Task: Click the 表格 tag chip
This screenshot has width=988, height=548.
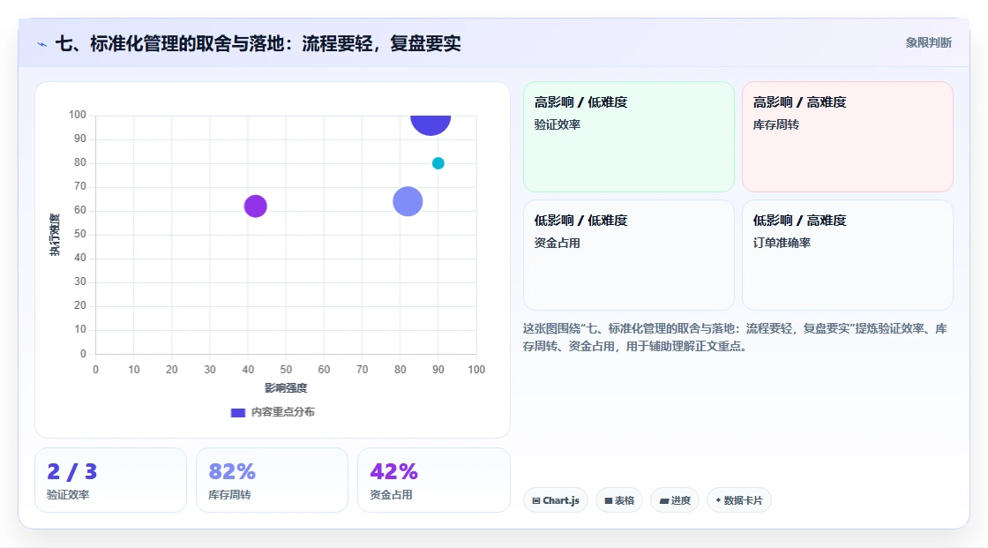Action: 619,500
